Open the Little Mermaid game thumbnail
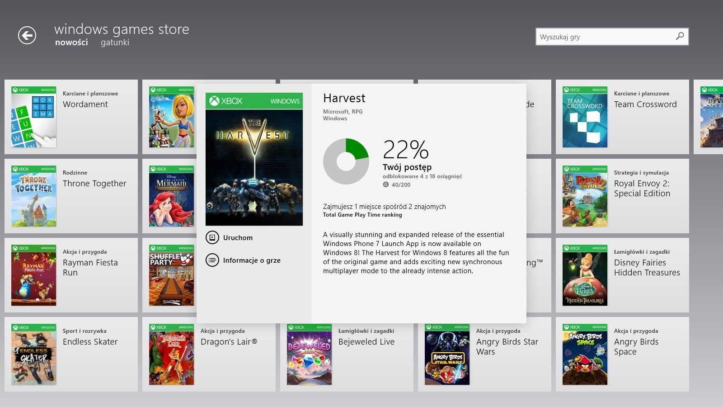The width and height of the screenshot is (723, 407). 172,196
